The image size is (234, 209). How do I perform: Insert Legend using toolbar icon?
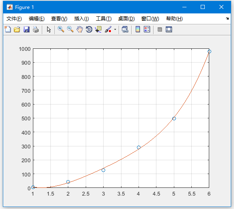(147, 29)
